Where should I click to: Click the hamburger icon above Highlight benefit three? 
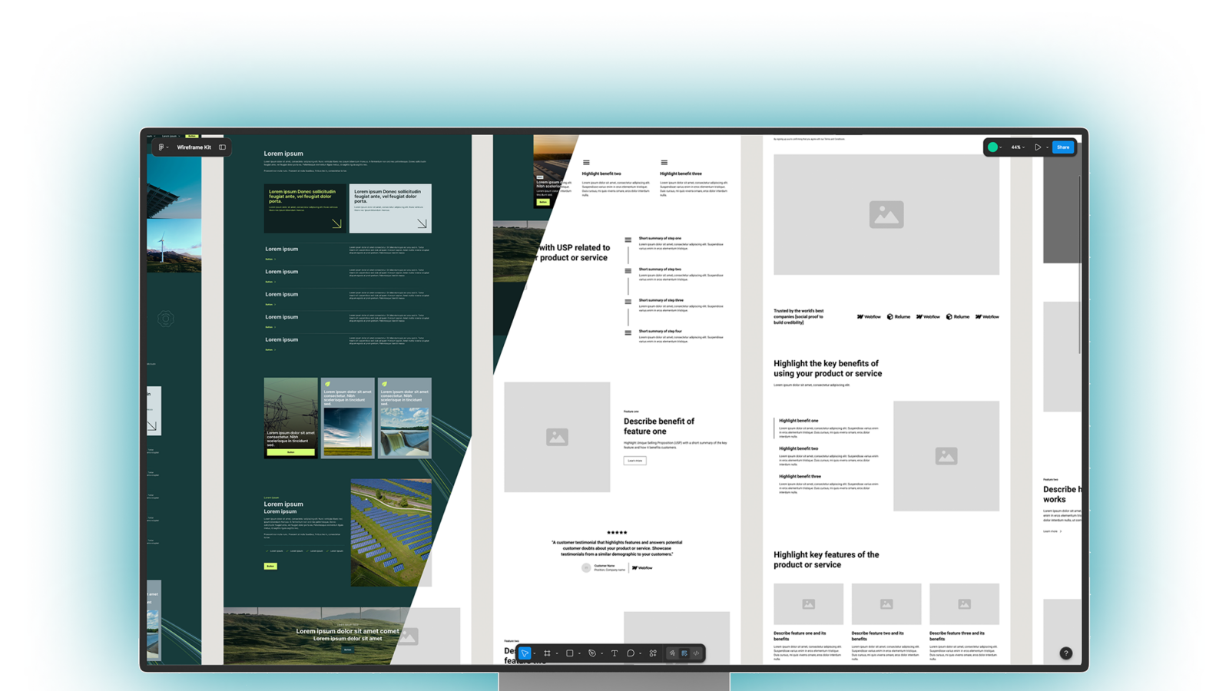(x=664, y=163)
